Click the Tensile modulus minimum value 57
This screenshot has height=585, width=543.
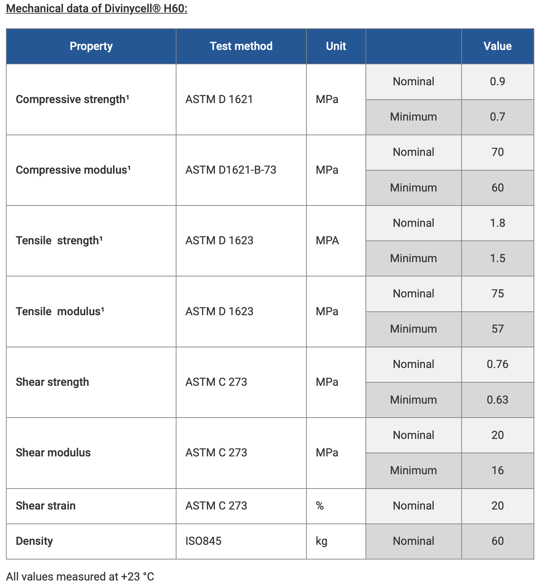pyautogui.click(x=498, y=329)
